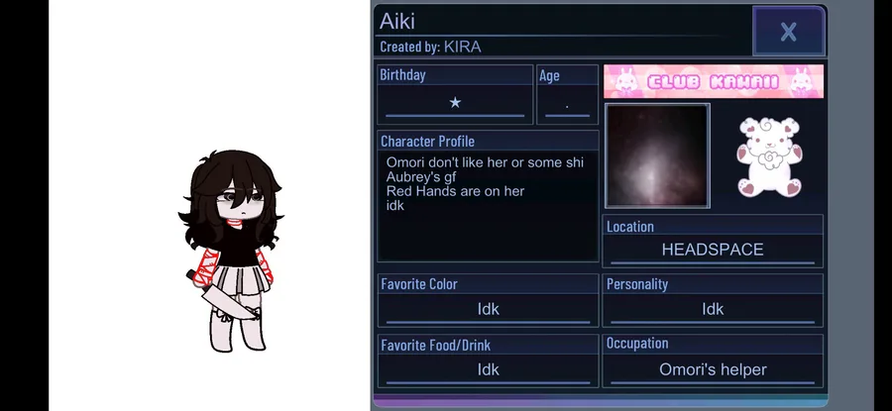Edit the Favorite Food/Drink field
The height and width of the screenshot is (411, 892).
tap(488, 369)
